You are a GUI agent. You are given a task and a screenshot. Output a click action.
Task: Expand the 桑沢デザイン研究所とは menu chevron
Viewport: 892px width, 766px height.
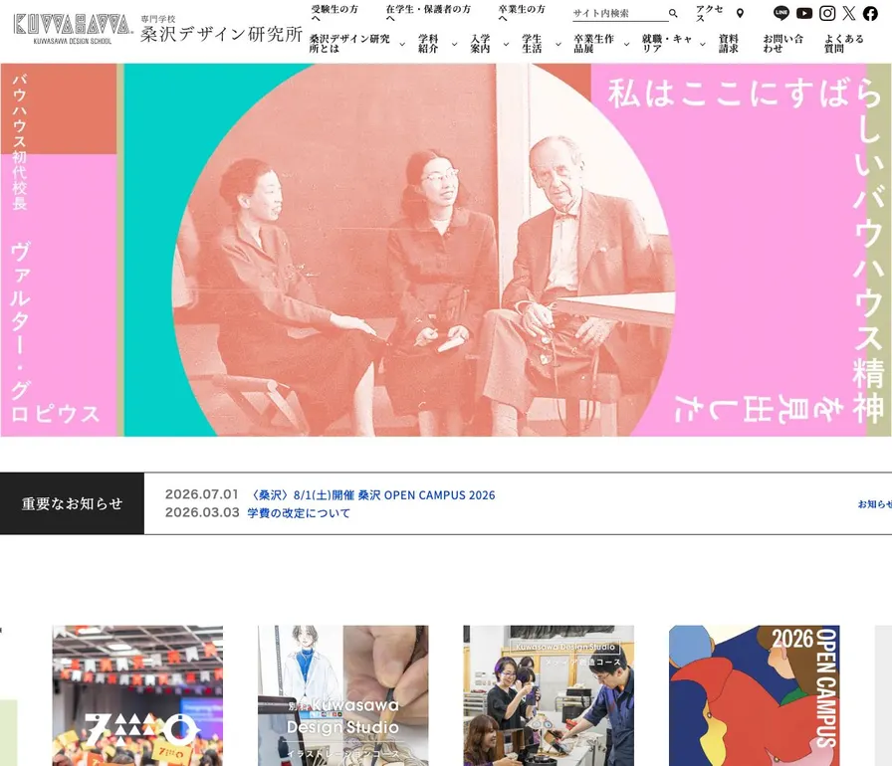pos(402,45)
